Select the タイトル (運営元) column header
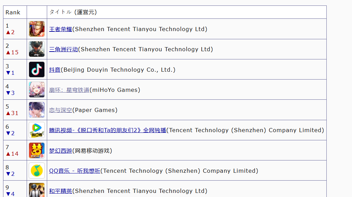Viewport: 352px width, 197px height. [187, 12]
